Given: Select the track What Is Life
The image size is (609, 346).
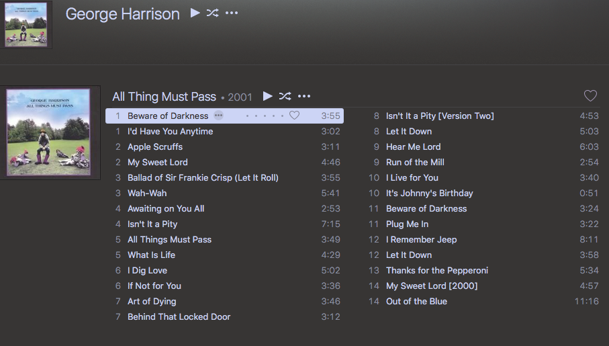Looking at the screenshot, I should point(224,255).
